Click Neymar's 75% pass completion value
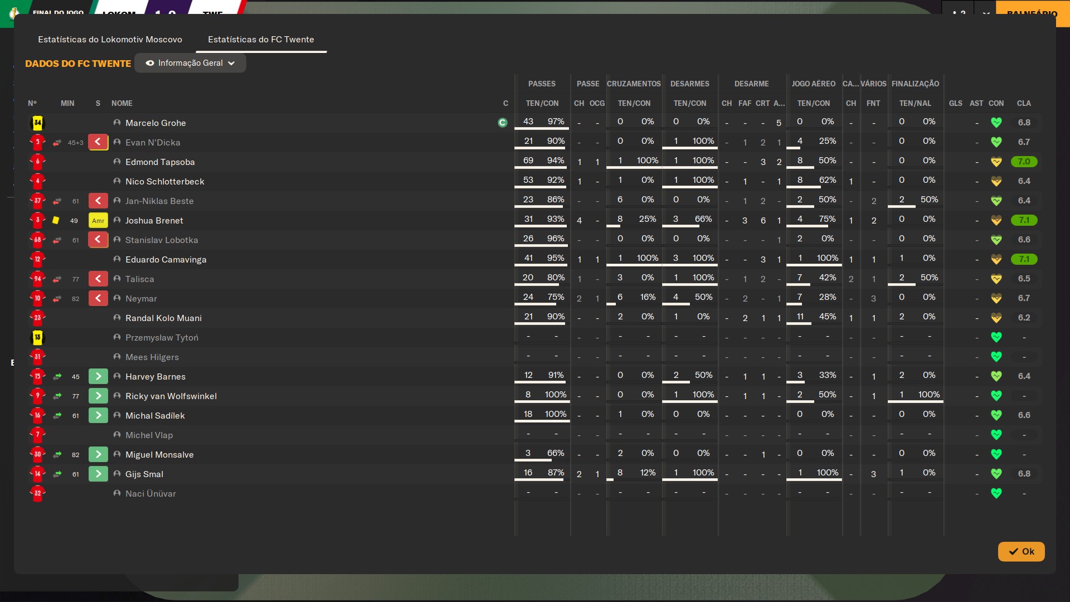This screenshot has width=1070, height=602. click(556, 297)
